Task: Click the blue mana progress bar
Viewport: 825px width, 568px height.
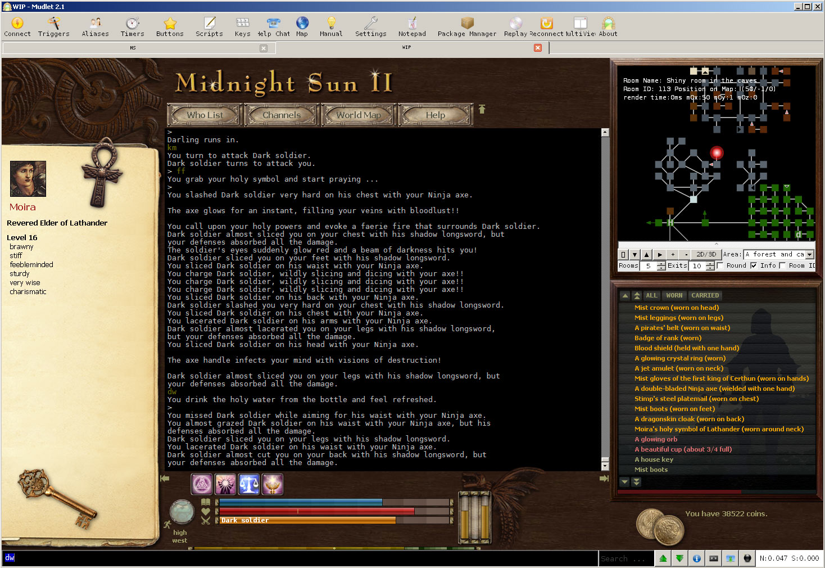Action: pos(334,502)
